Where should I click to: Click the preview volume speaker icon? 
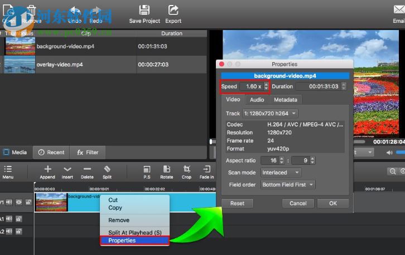[389, 153]
